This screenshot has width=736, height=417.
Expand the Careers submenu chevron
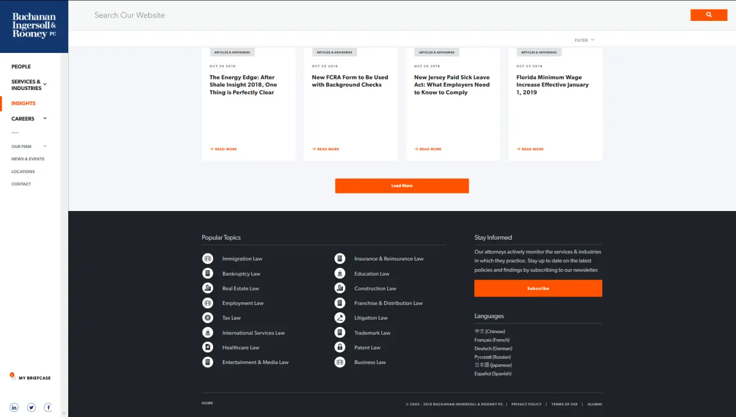(x=45, y=118)
